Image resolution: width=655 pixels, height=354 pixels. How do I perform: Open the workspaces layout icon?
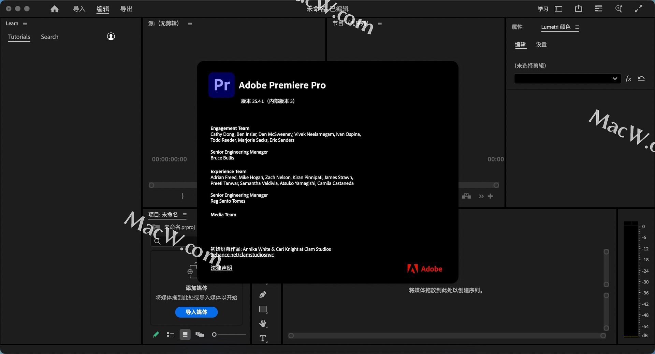tap(558, 9)
